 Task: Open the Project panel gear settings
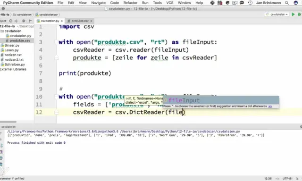point(24,21)
